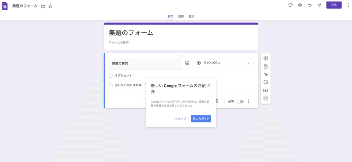Open the ラジオボタン question type dropdown

224,63
